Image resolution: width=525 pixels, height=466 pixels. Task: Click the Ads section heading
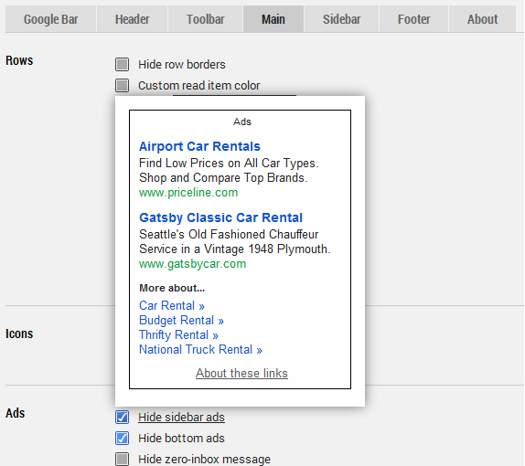tap(15, 413)
